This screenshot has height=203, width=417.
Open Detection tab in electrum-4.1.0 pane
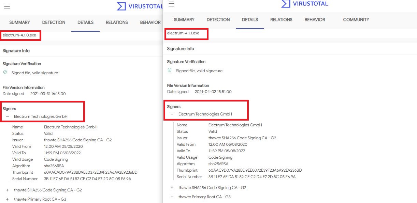point(54,22)
